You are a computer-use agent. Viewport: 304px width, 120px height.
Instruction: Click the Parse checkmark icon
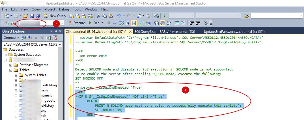pyautogui.click(x=115, y=23)
